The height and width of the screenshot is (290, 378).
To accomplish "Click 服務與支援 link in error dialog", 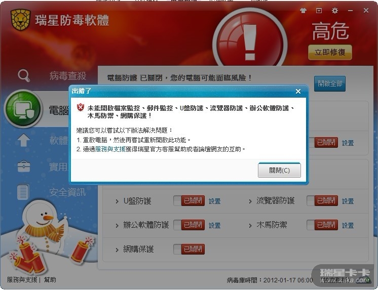I will coord(110,149).
